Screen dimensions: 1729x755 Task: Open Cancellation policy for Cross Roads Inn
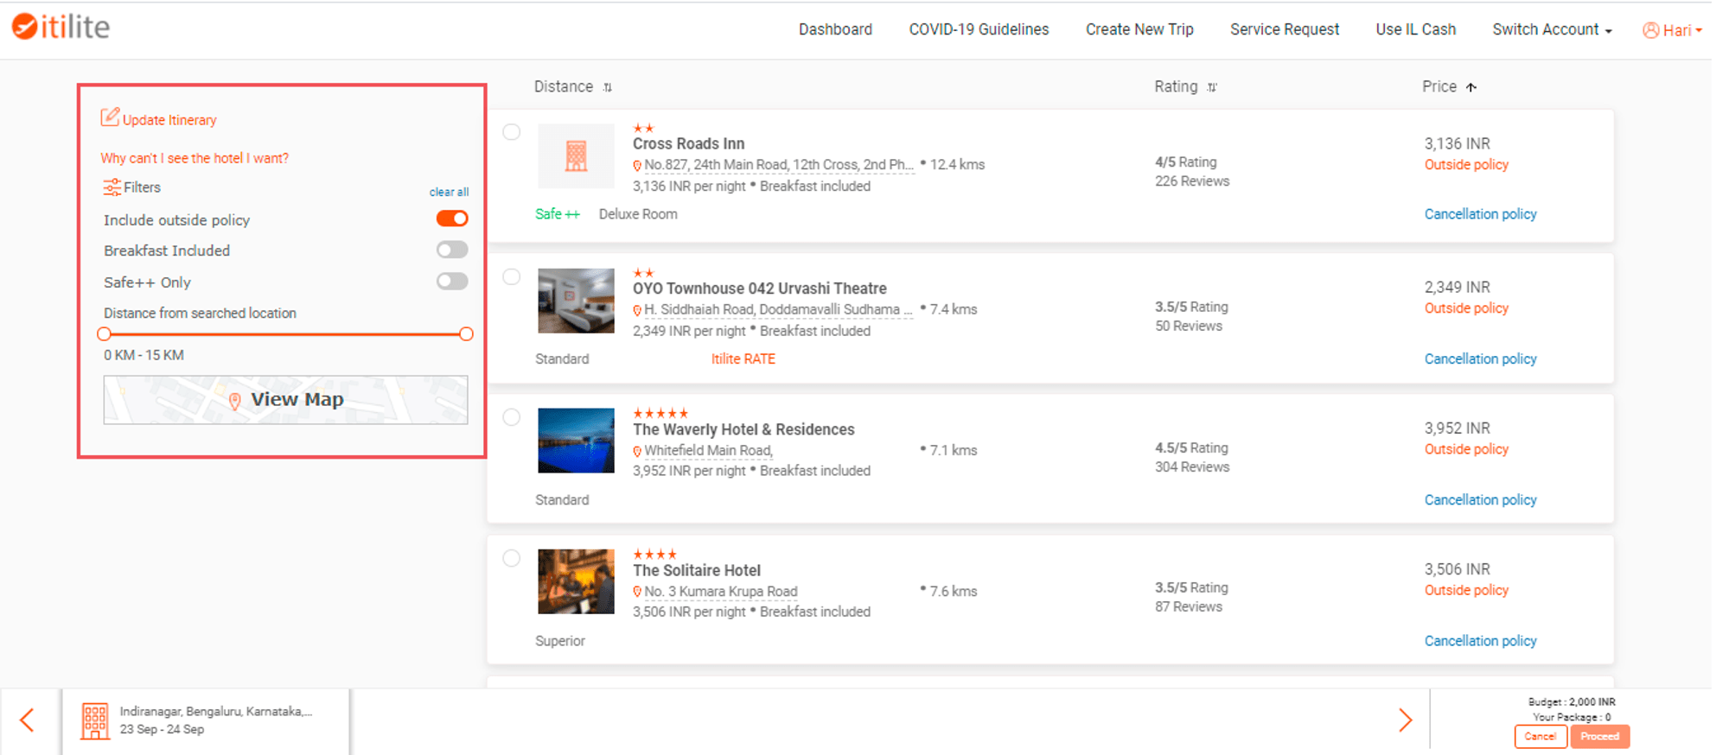coord(1480,214)
